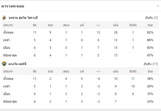Click the Ulsan Hyundai team logo
This screenshot has width=161, height=111.
[x=4, y=18]
